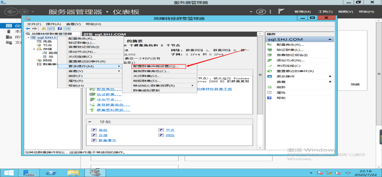Click 查看验证报告(I) in the 操作 pane
The width and height of the screenshot is (382, 177).
pos(292,55)
